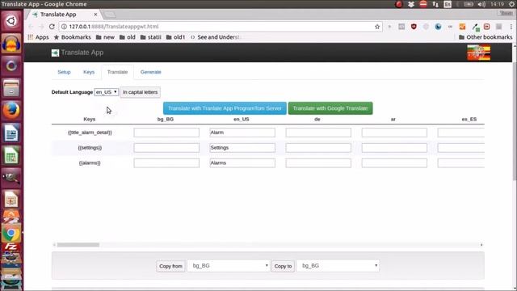Open LibreOffice Writer from the launcher
The width and height of the screenshot is (517, 291).
click(x=11, y=133)
